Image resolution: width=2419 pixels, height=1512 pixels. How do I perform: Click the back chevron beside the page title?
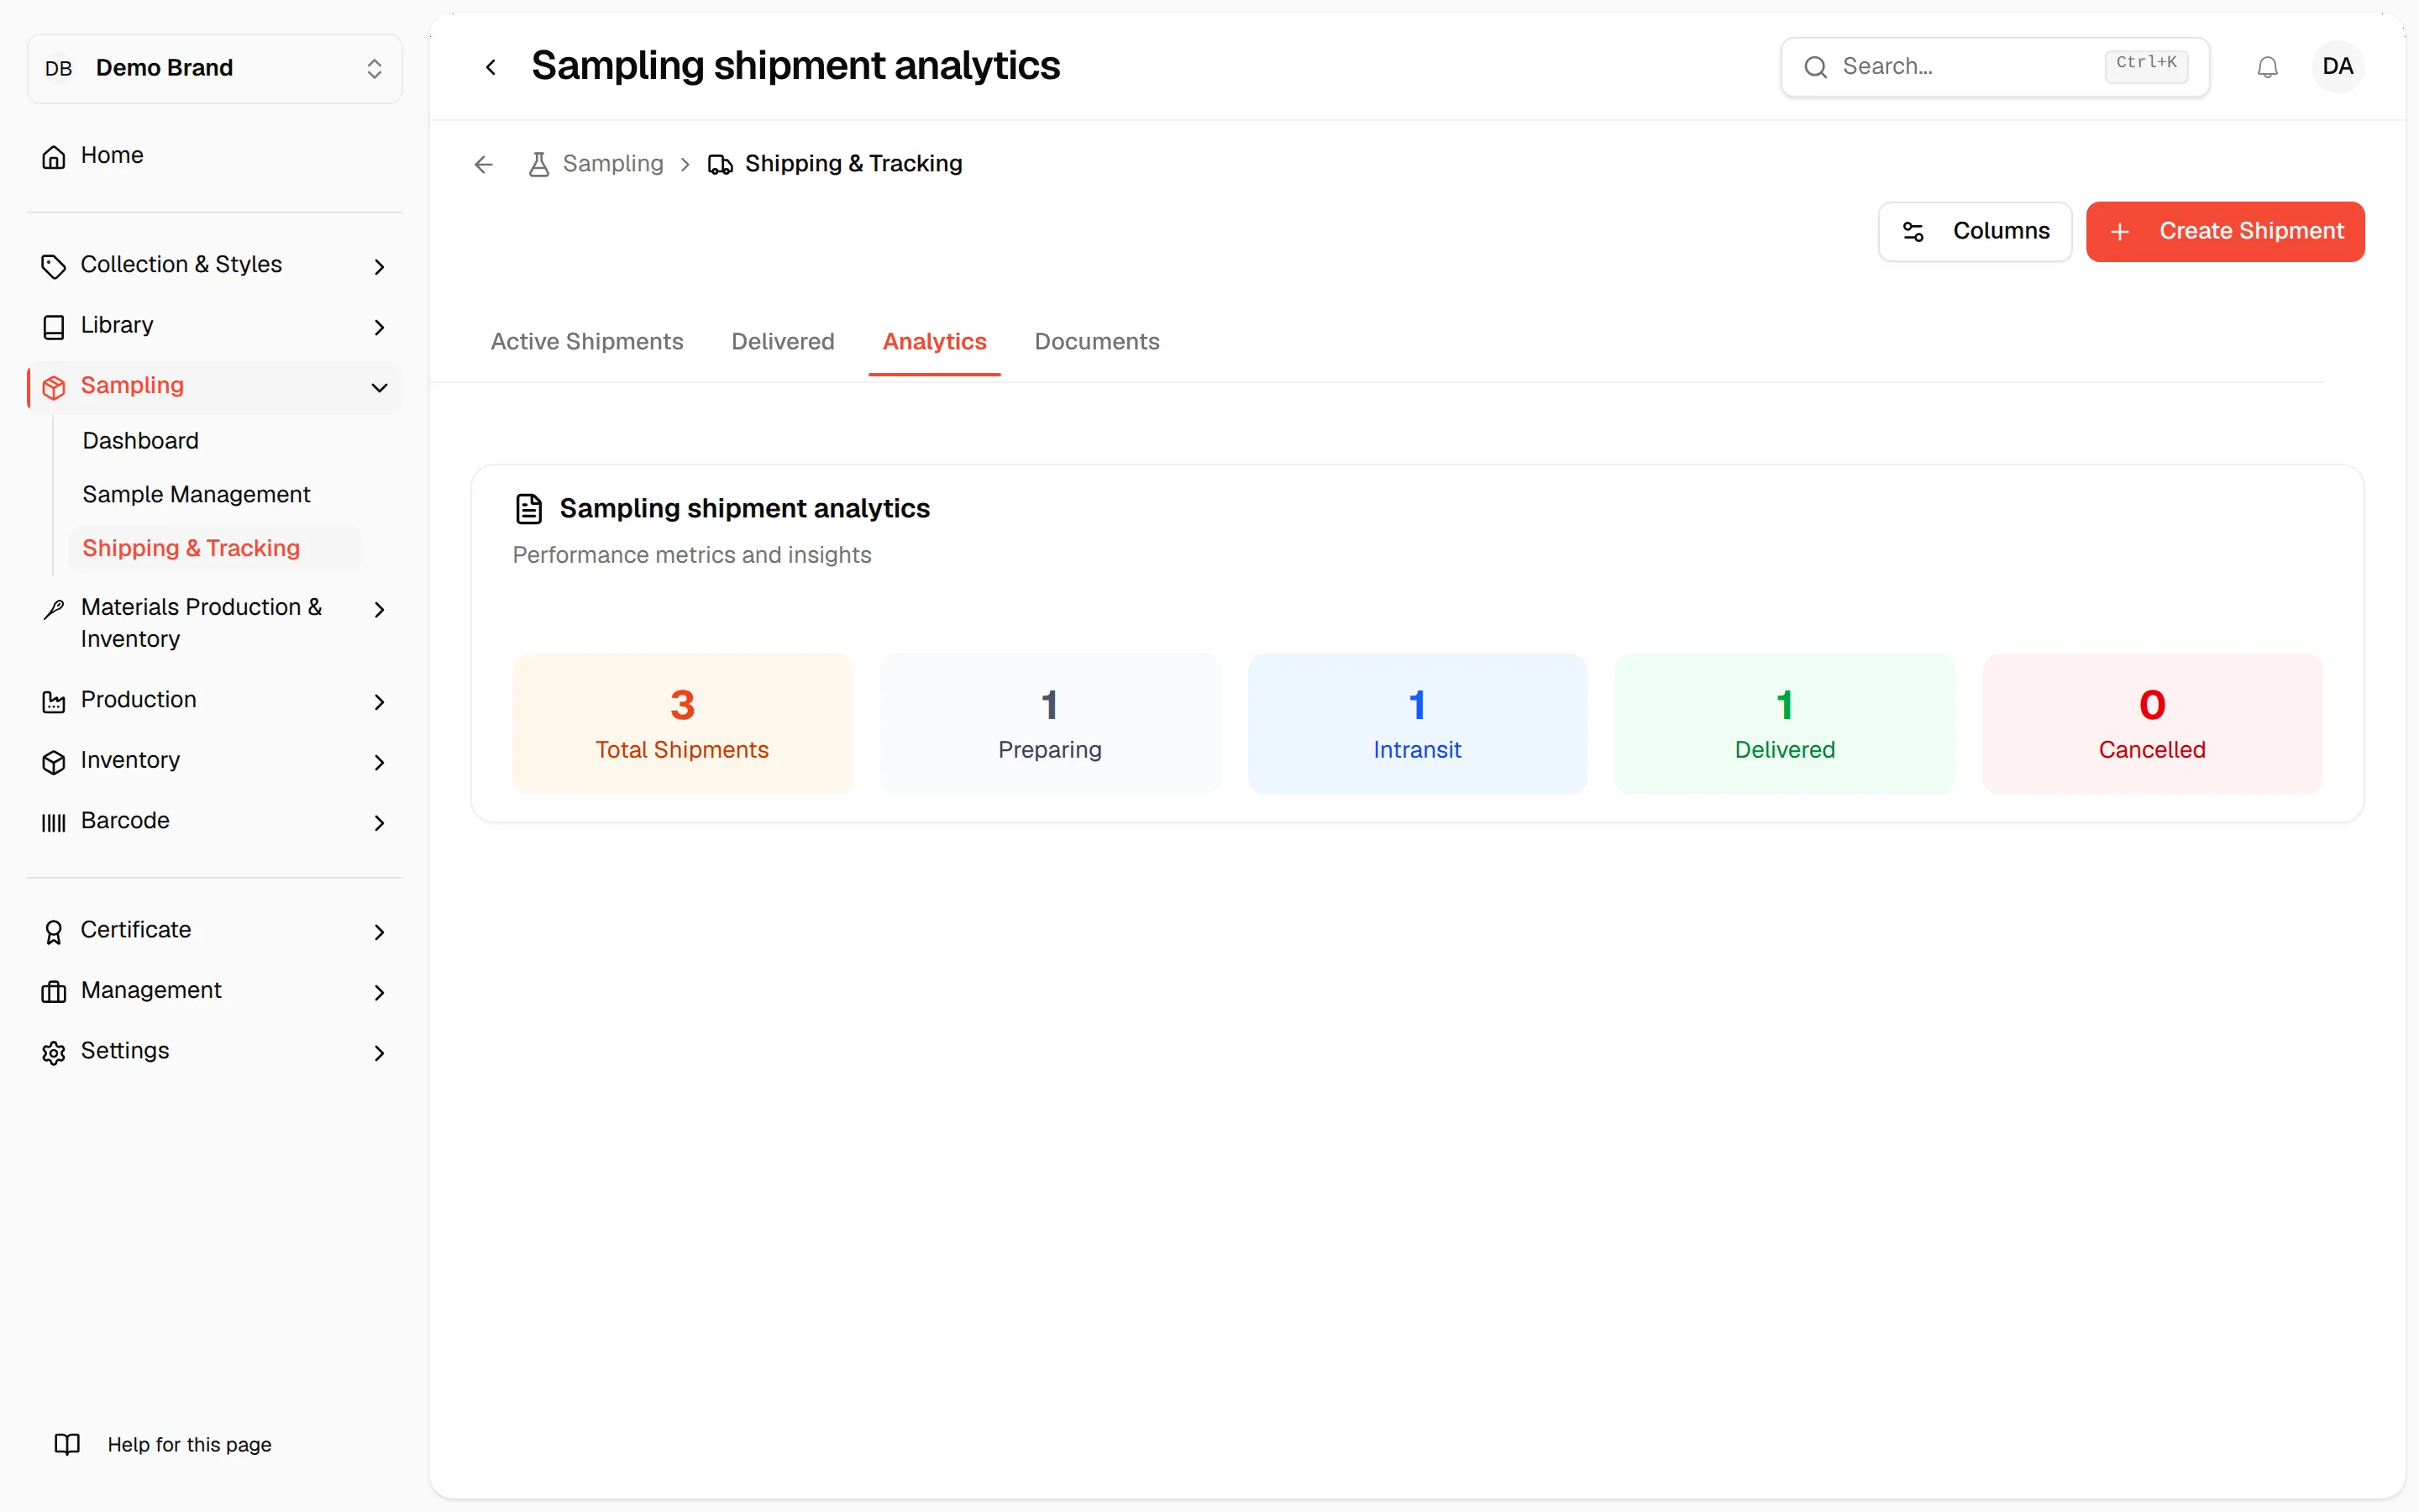[491, 67]
